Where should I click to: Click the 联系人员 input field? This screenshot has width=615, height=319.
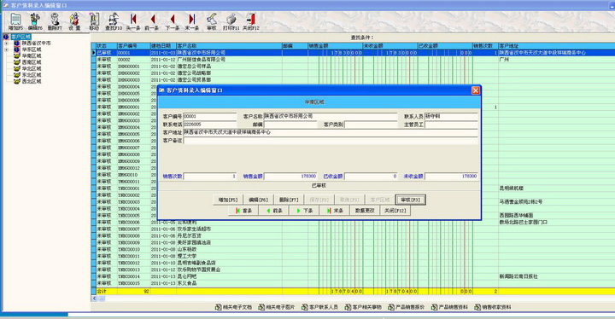tap(451, 116)
